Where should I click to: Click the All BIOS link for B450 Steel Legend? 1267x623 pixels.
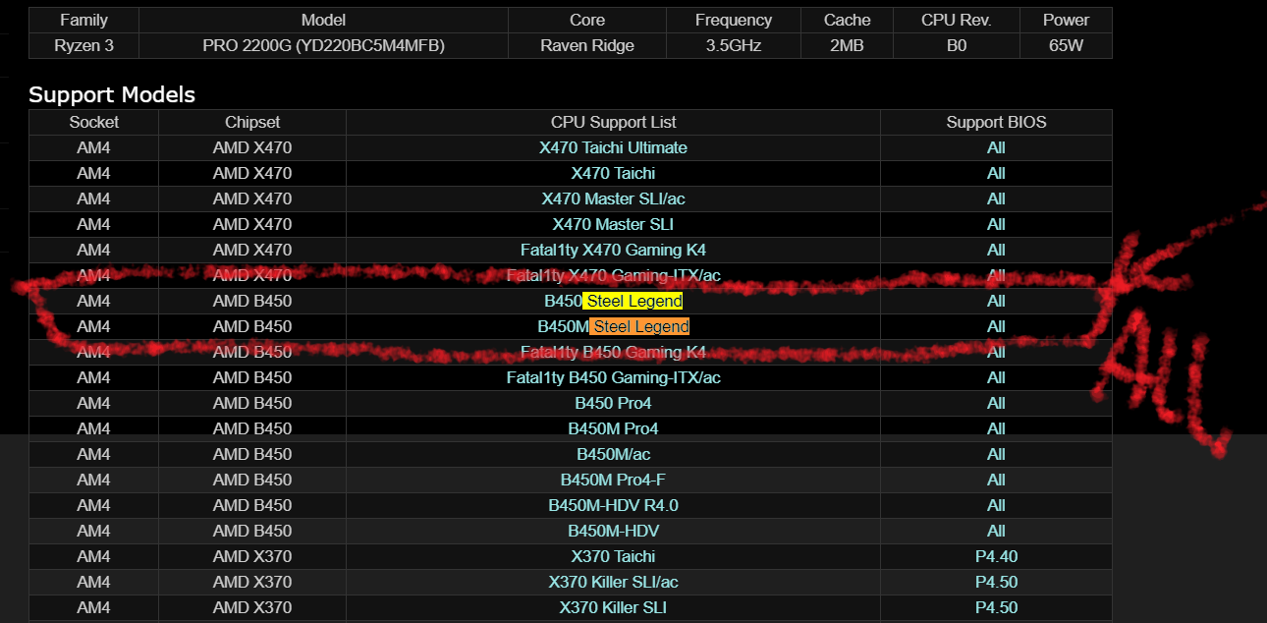coord(996,301)
